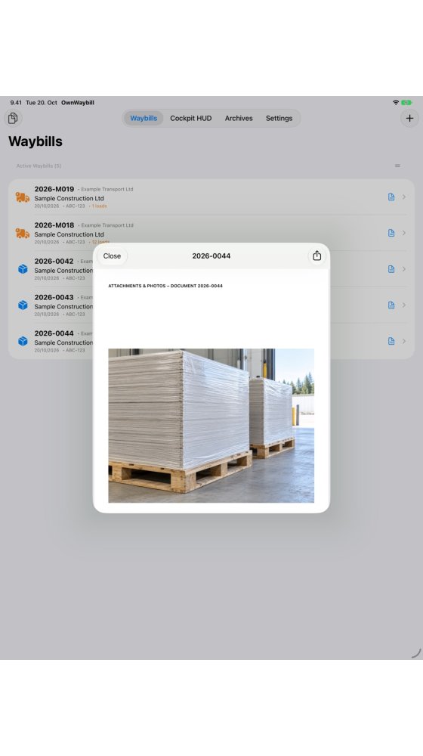Select waybill number 2026-M019 text

pyautogui.click(x=54, y=189)
